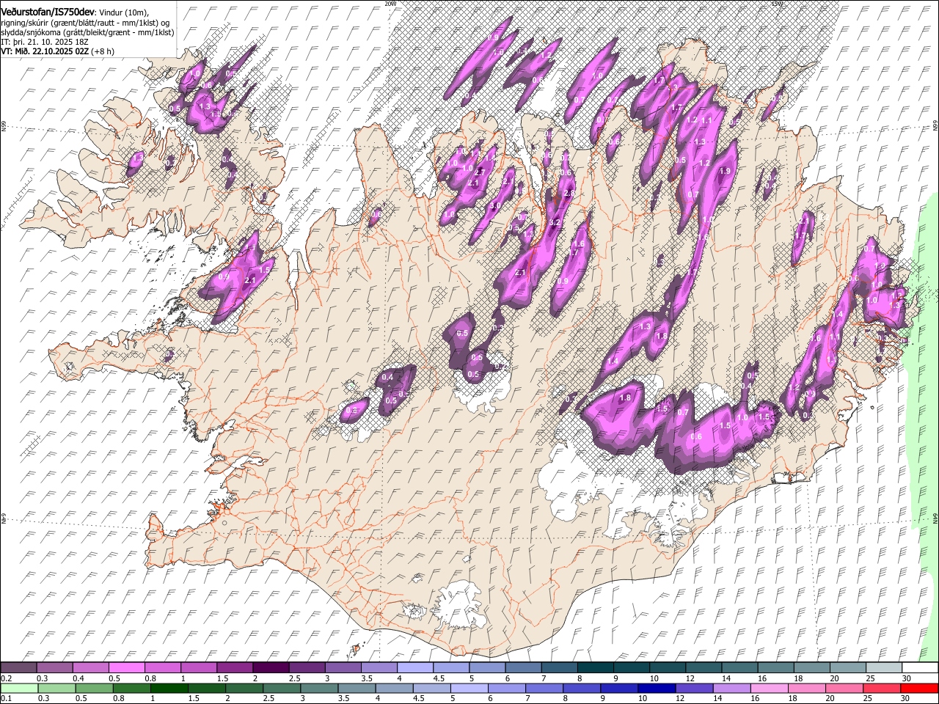
Task: Click the '15W' longitude label at top
Action: tap(778, 4)
